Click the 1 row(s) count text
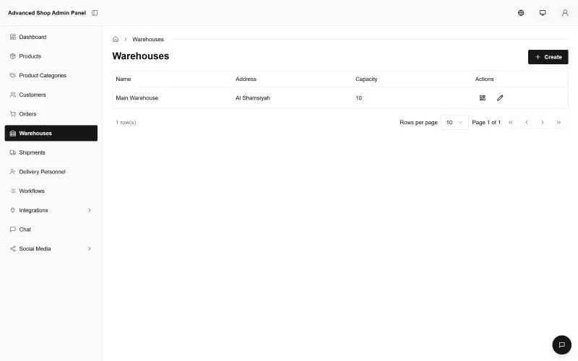The image size is (578, 361). click(126, 122)
